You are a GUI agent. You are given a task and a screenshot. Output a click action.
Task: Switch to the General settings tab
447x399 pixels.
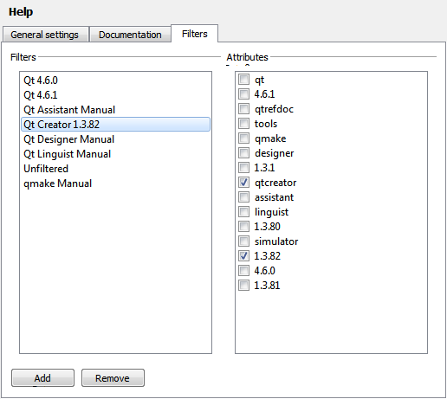click(x=46, y=35)
